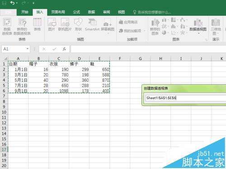The image size is (226, 169).
Task: Select the 衣服 header cell
Action: click(59, 64)
